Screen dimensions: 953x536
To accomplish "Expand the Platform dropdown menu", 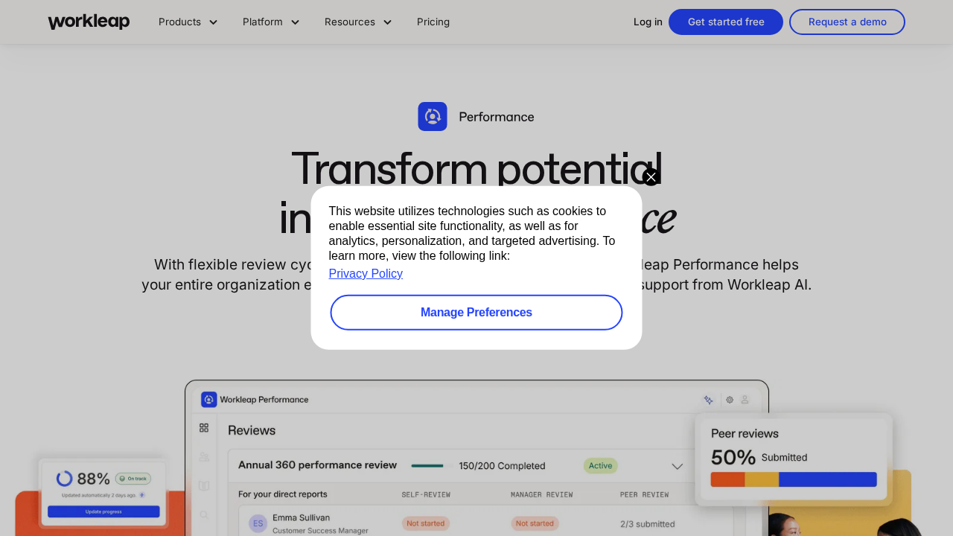I will [271, 22].
